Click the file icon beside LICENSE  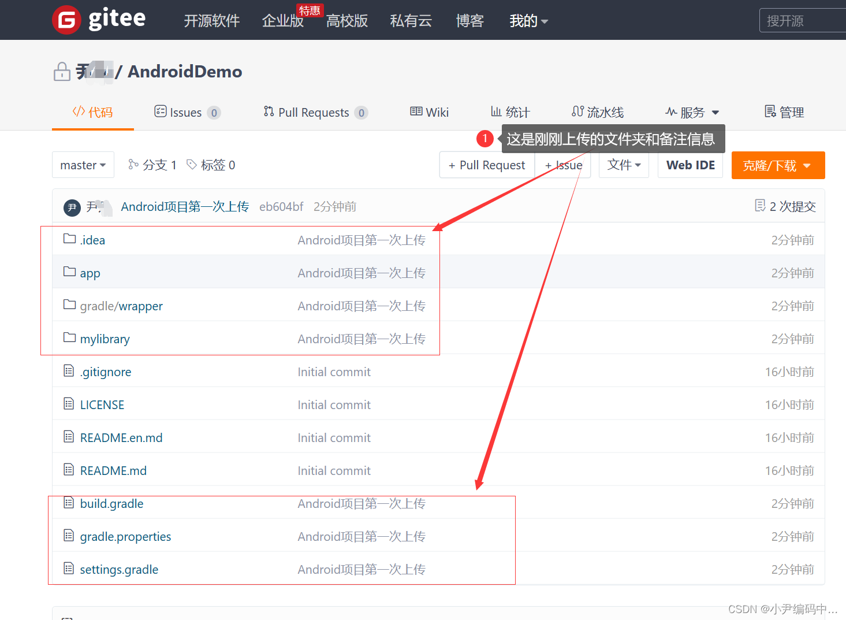tap(69, 403)
